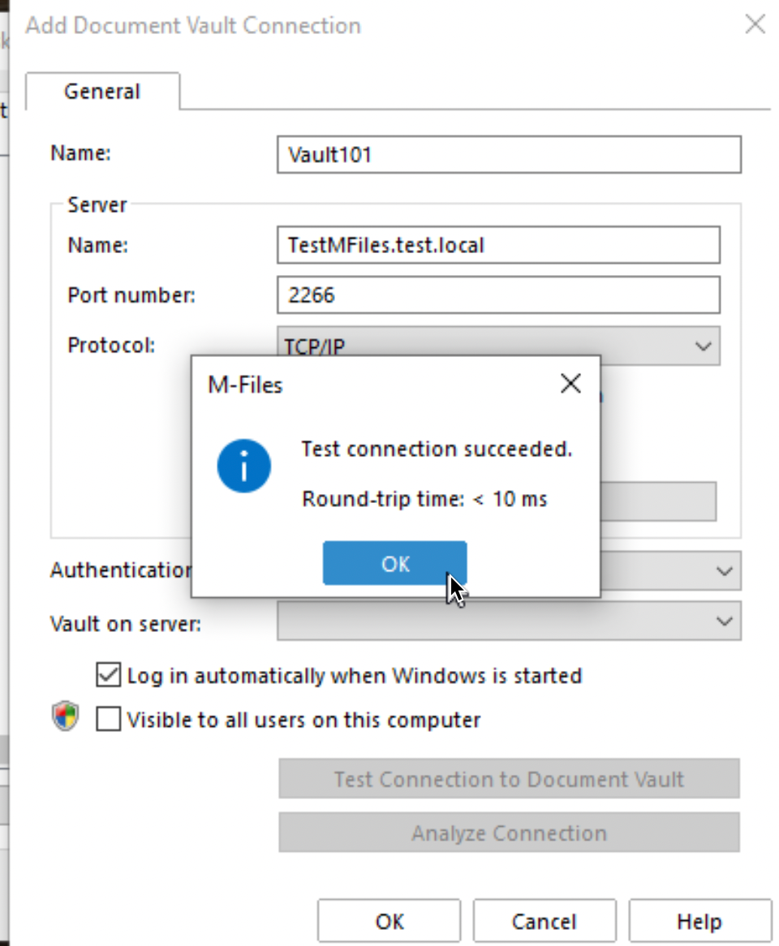Open the Vault on server dropdown
This screenshot has height=946, width=779.
point(510,621)
